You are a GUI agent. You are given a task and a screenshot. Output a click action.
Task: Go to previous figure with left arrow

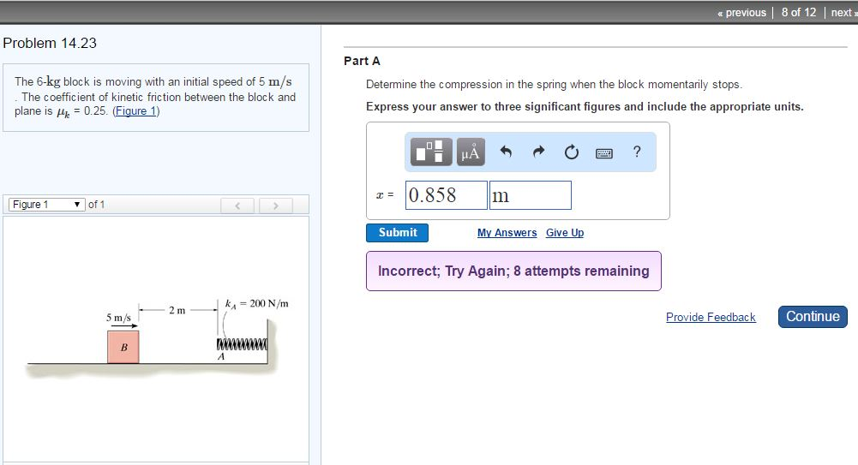[x=237, y=206]
